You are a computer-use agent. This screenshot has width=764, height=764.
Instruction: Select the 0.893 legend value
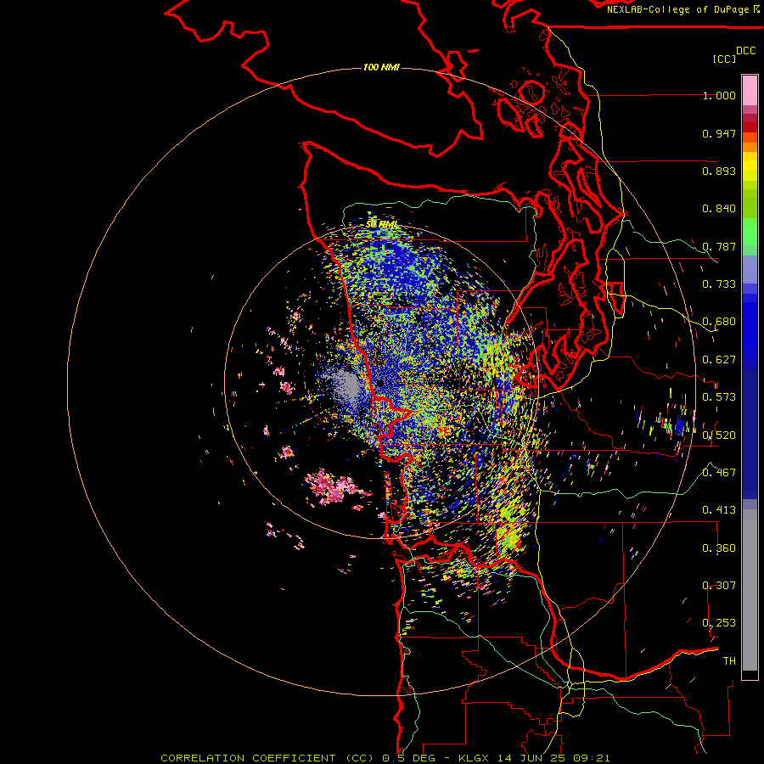(x=719, y=171)
